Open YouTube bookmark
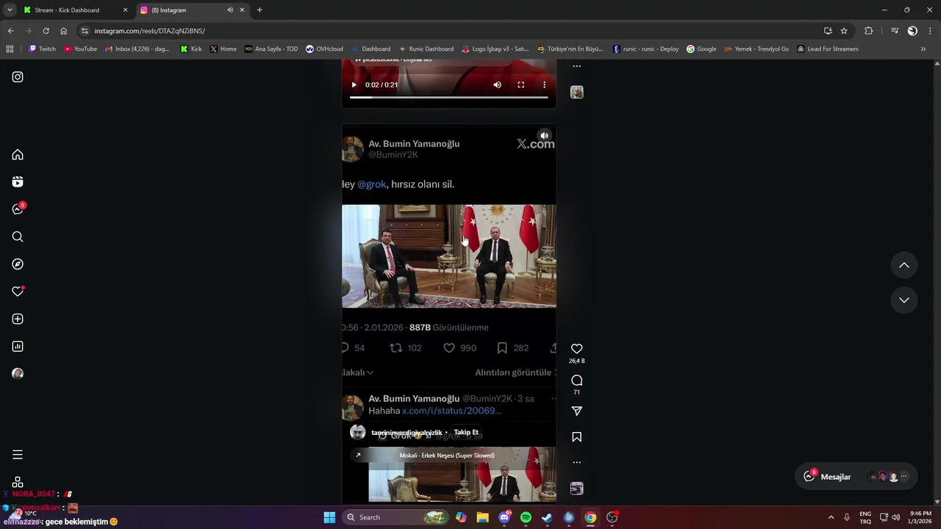 click(80, 49)
